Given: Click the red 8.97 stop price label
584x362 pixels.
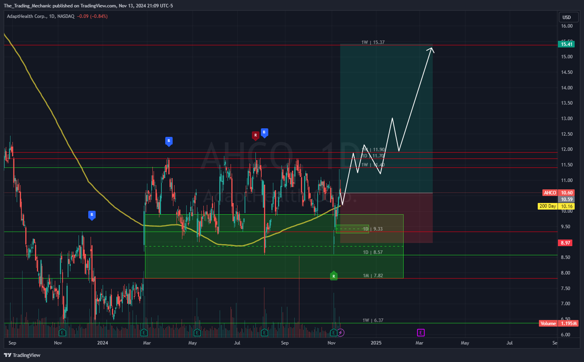Looking at the screenshot, I should pyautogui.click(x=565, y=243).
